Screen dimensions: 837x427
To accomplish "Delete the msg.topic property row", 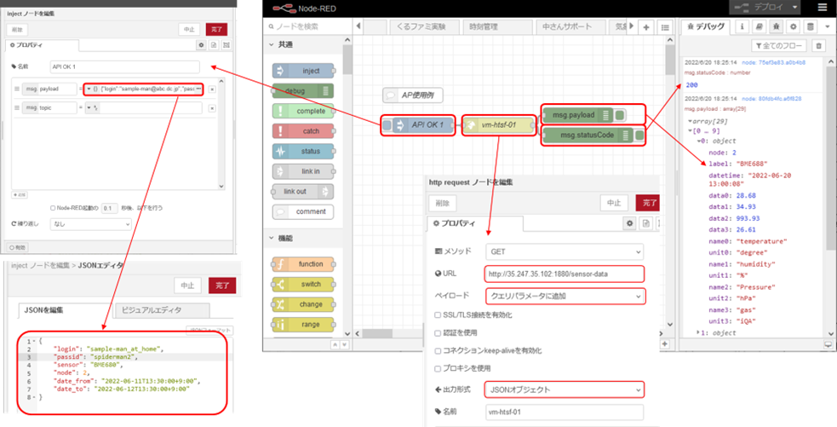I will pyautogui.click(x=212, y=107).
